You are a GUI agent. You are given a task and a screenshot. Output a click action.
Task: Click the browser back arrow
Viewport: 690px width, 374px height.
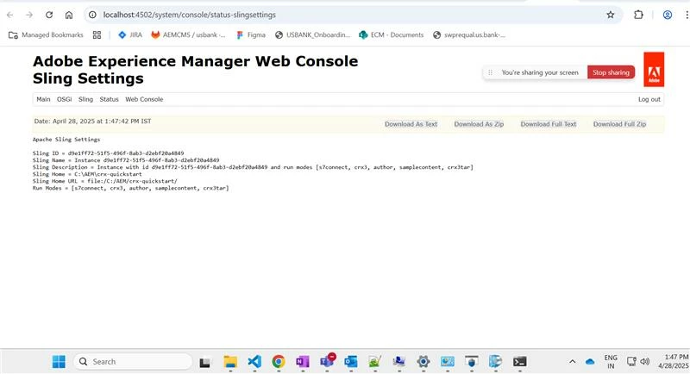(9, 15)
